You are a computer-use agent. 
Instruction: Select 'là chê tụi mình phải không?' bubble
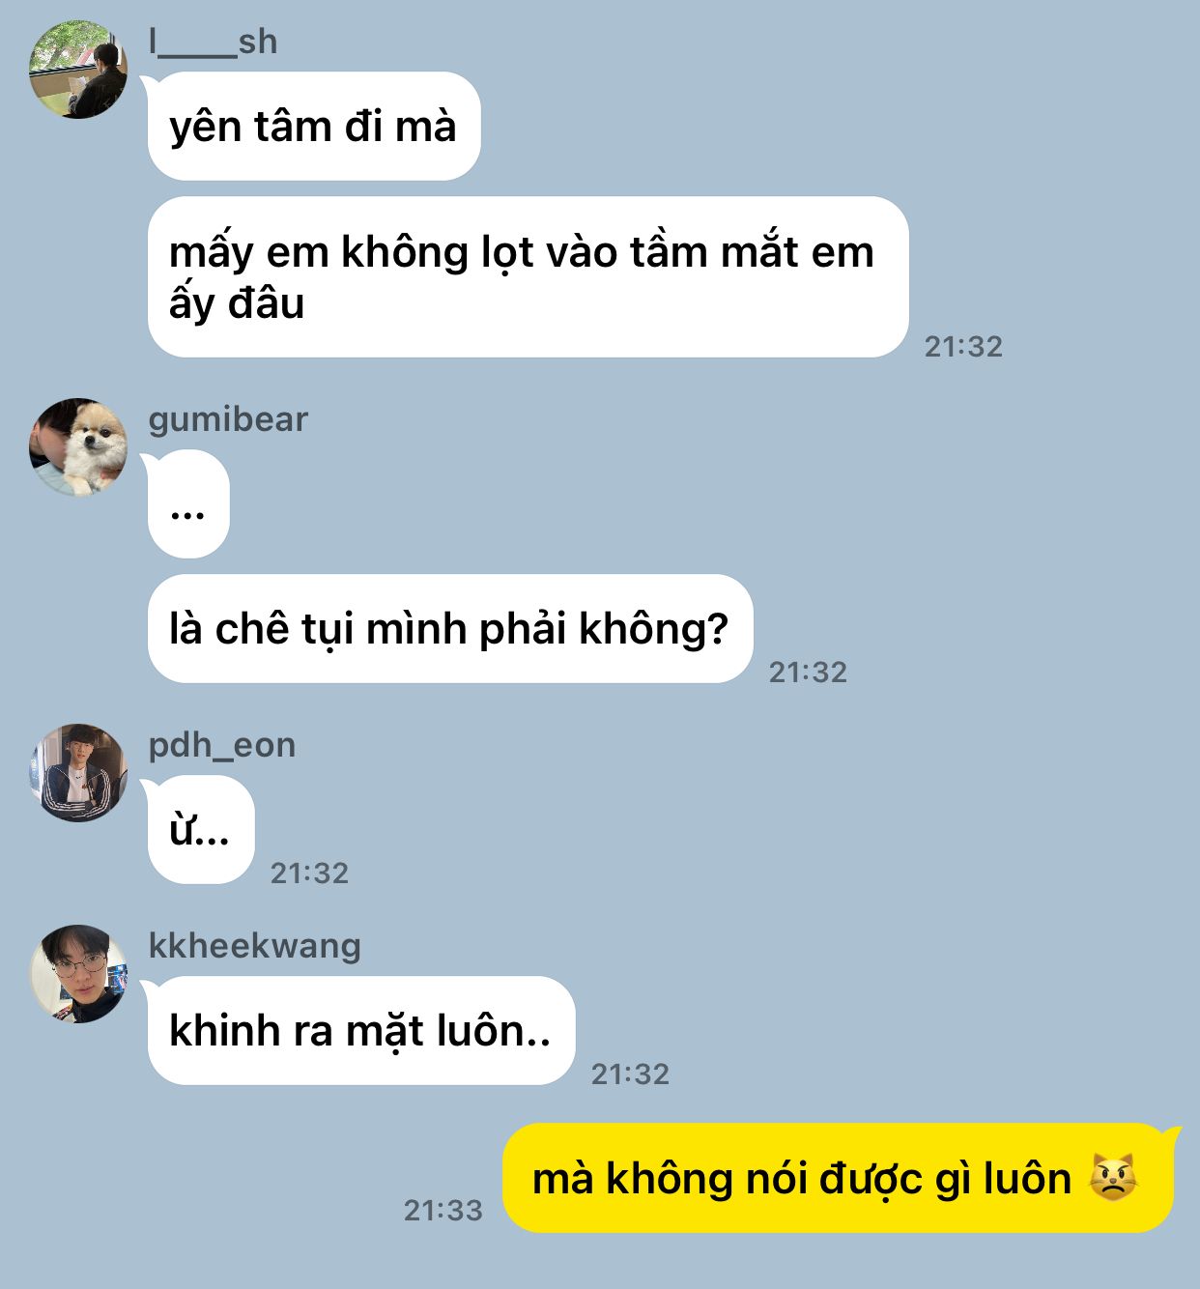tap(450, 628)
